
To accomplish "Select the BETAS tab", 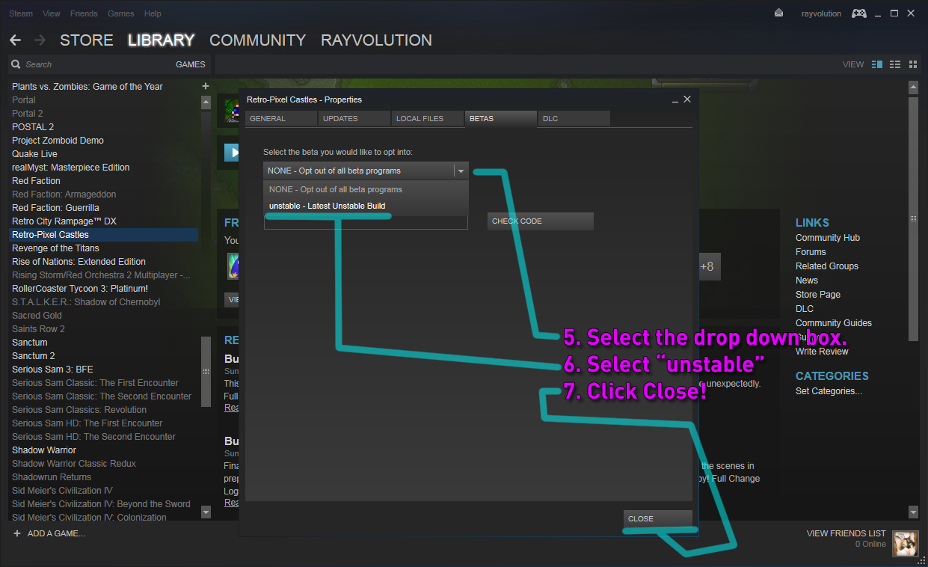I will coord(501,118).
